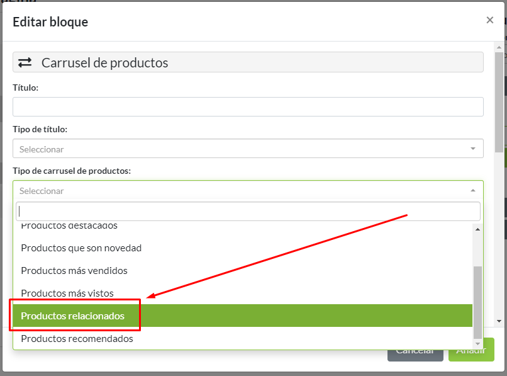Choose Productos que son novedad
The image size is (507, 376).
81,248
